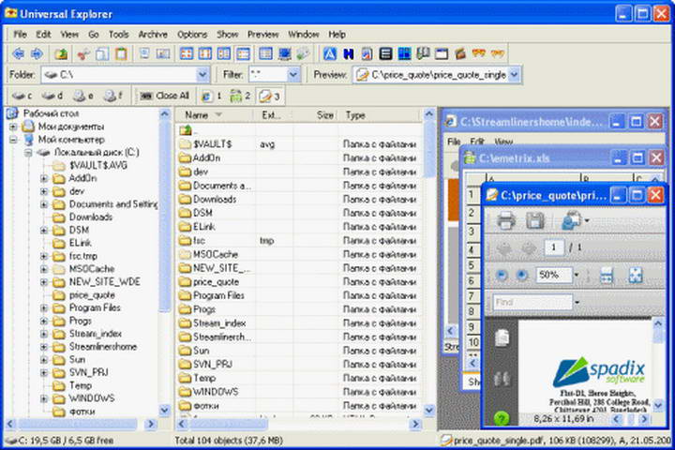
Task: Toggle the details list view button
Action: click(265, 53)
